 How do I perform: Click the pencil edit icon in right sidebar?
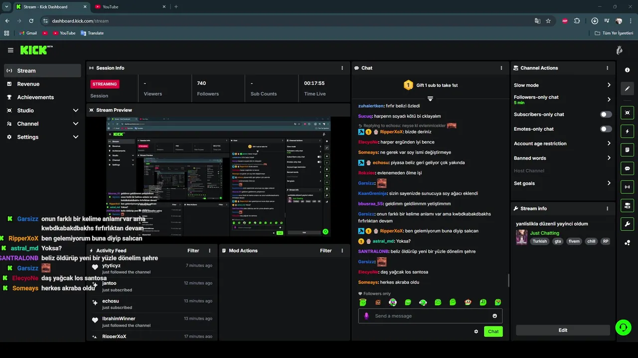coord(627,89)
